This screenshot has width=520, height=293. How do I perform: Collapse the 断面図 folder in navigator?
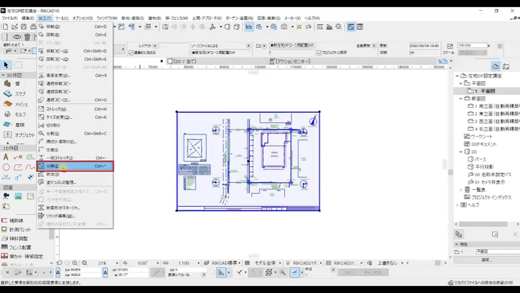pos(461,99)
